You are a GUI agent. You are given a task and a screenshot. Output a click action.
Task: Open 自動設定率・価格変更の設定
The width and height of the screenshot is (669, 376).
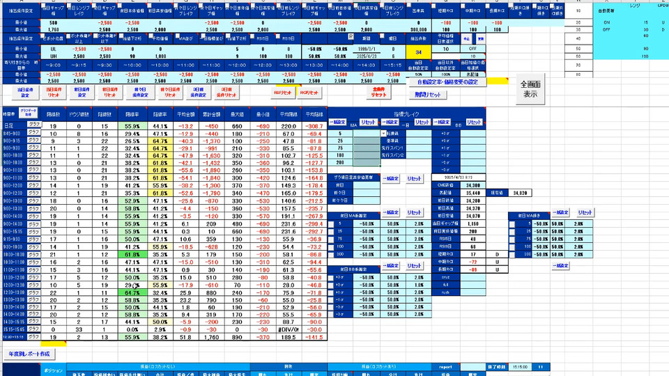447,82
